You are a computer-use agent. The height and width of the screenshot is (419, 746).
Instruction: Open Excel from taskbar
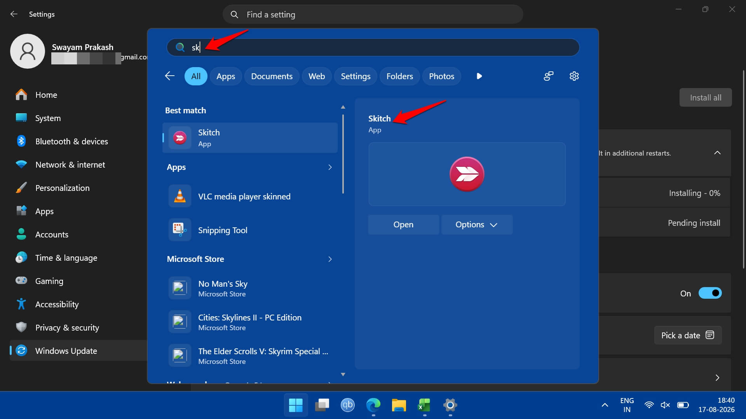(x=424, y=405)
